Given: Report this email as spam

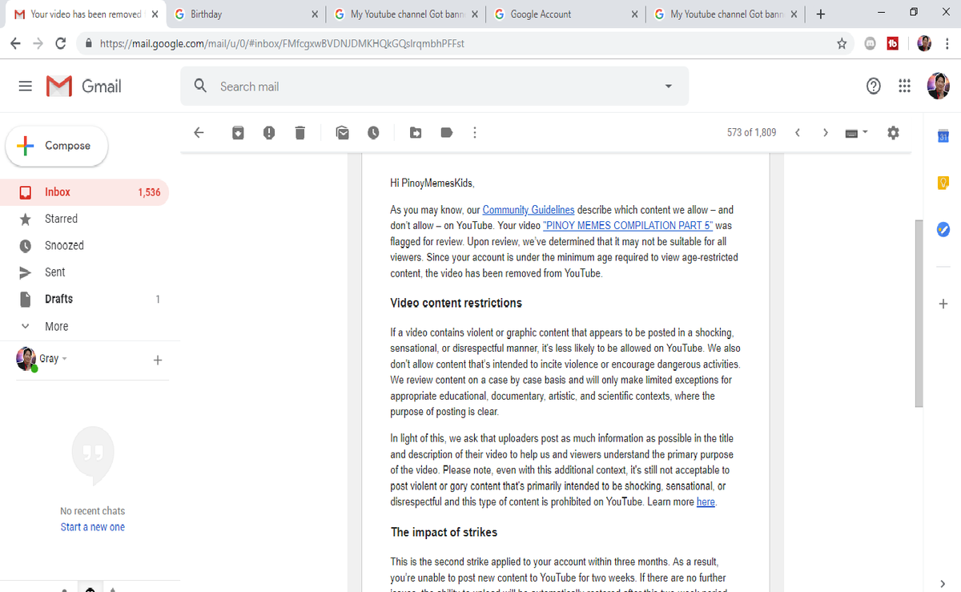Looking at the screenshot, I should click(x=269, y=133).
